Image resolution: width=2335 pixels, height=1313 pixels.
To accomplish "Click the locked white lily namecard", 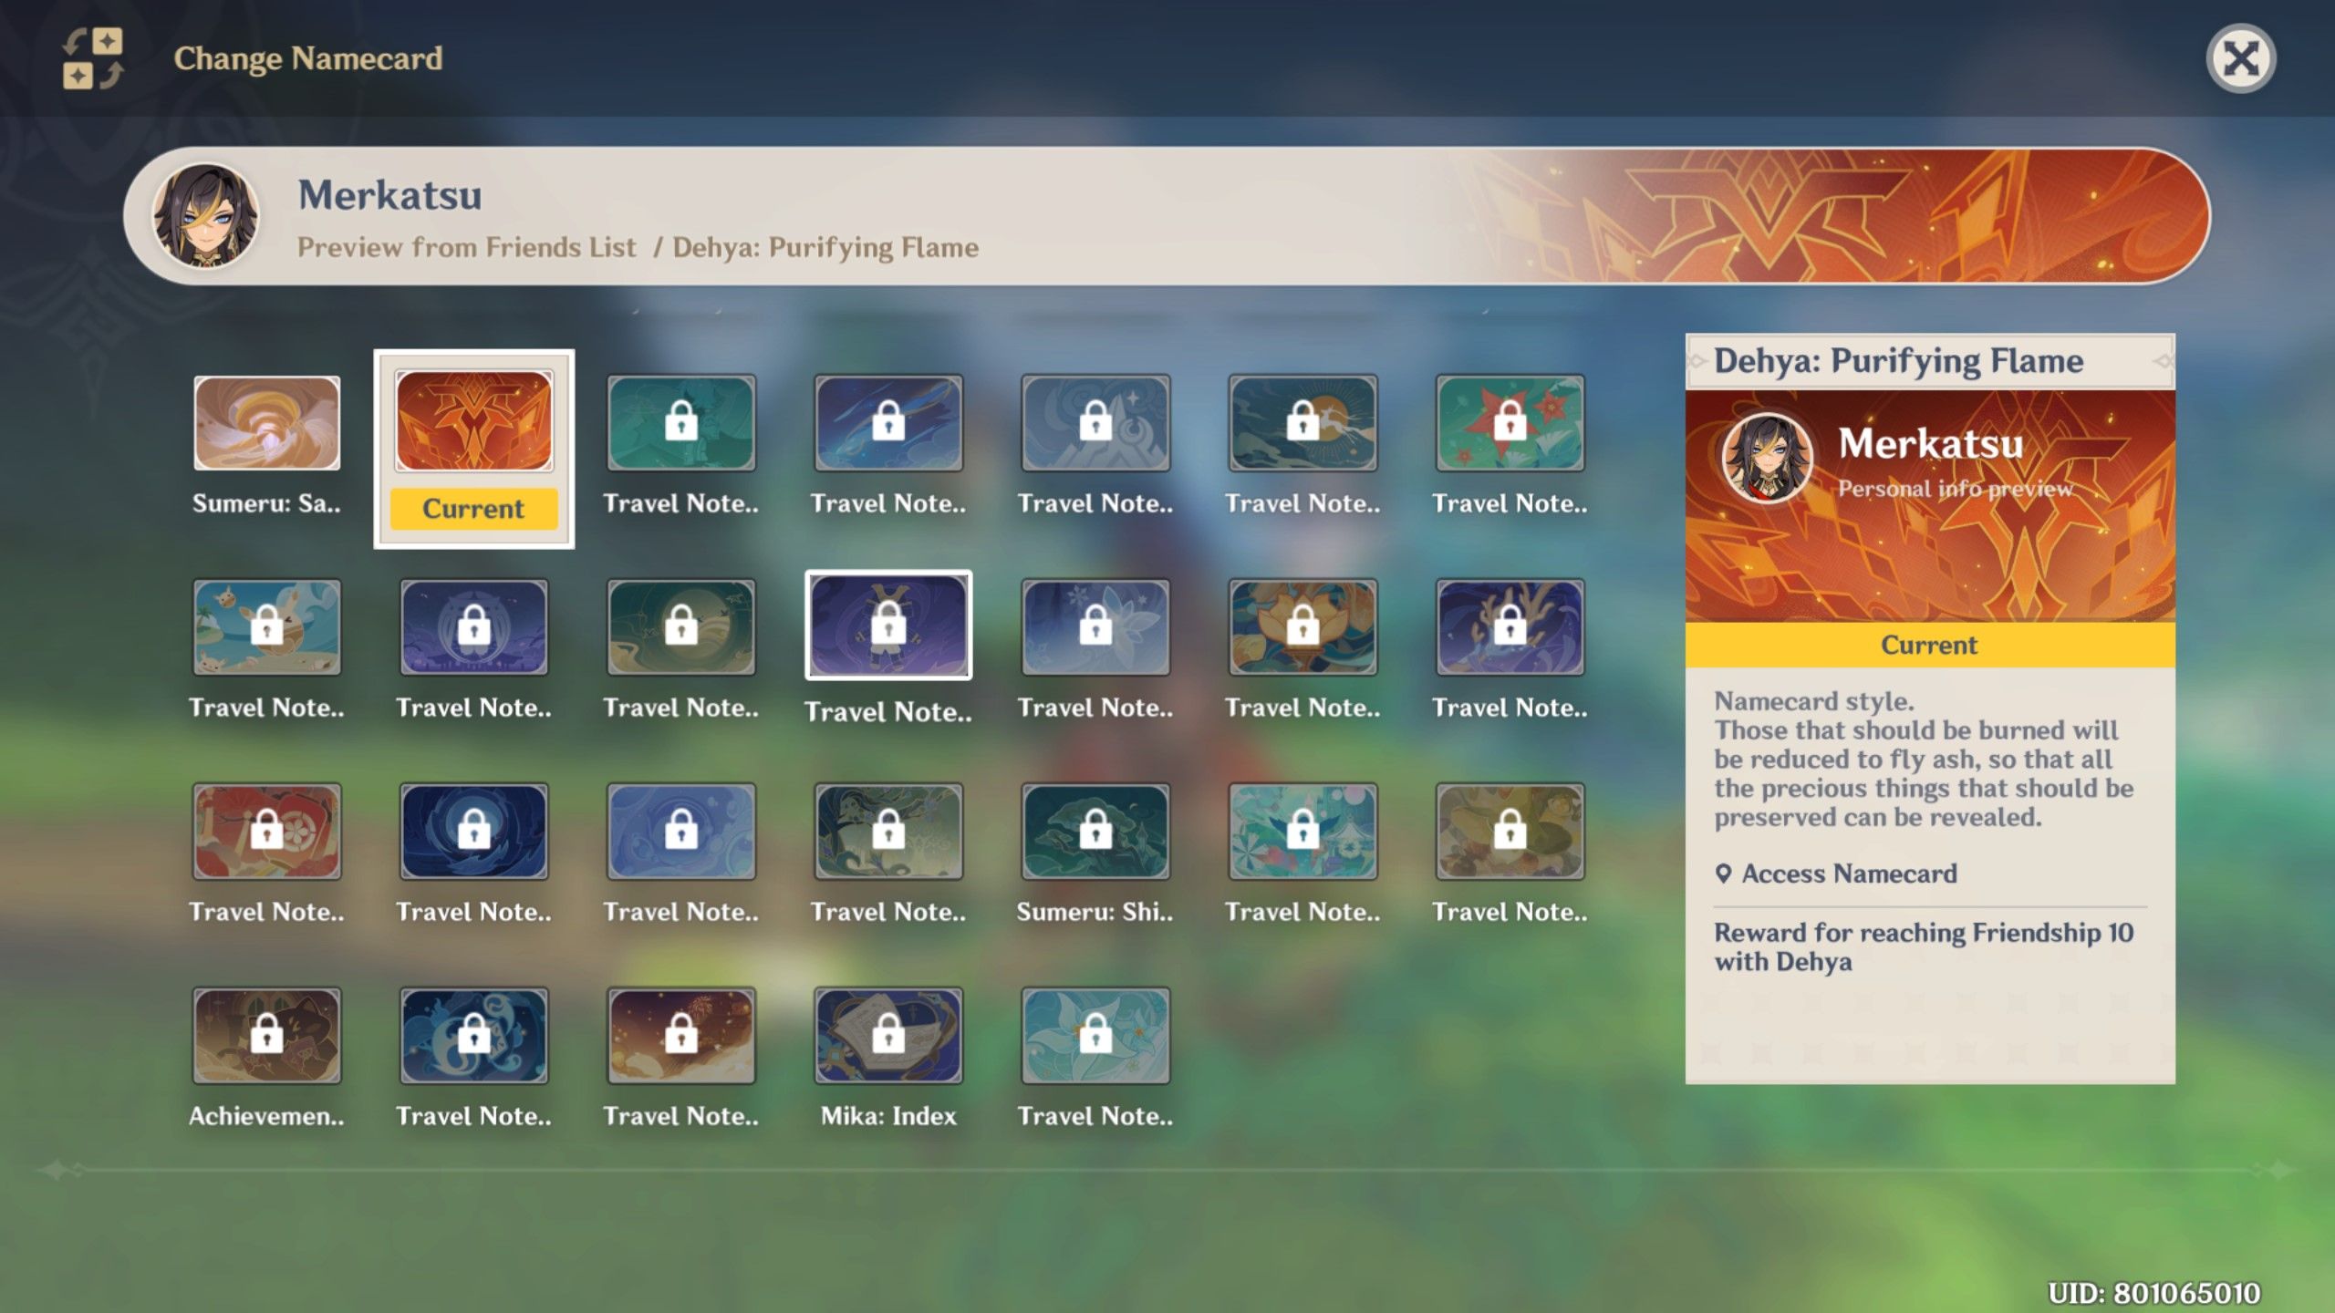I will point(1095,1035).
